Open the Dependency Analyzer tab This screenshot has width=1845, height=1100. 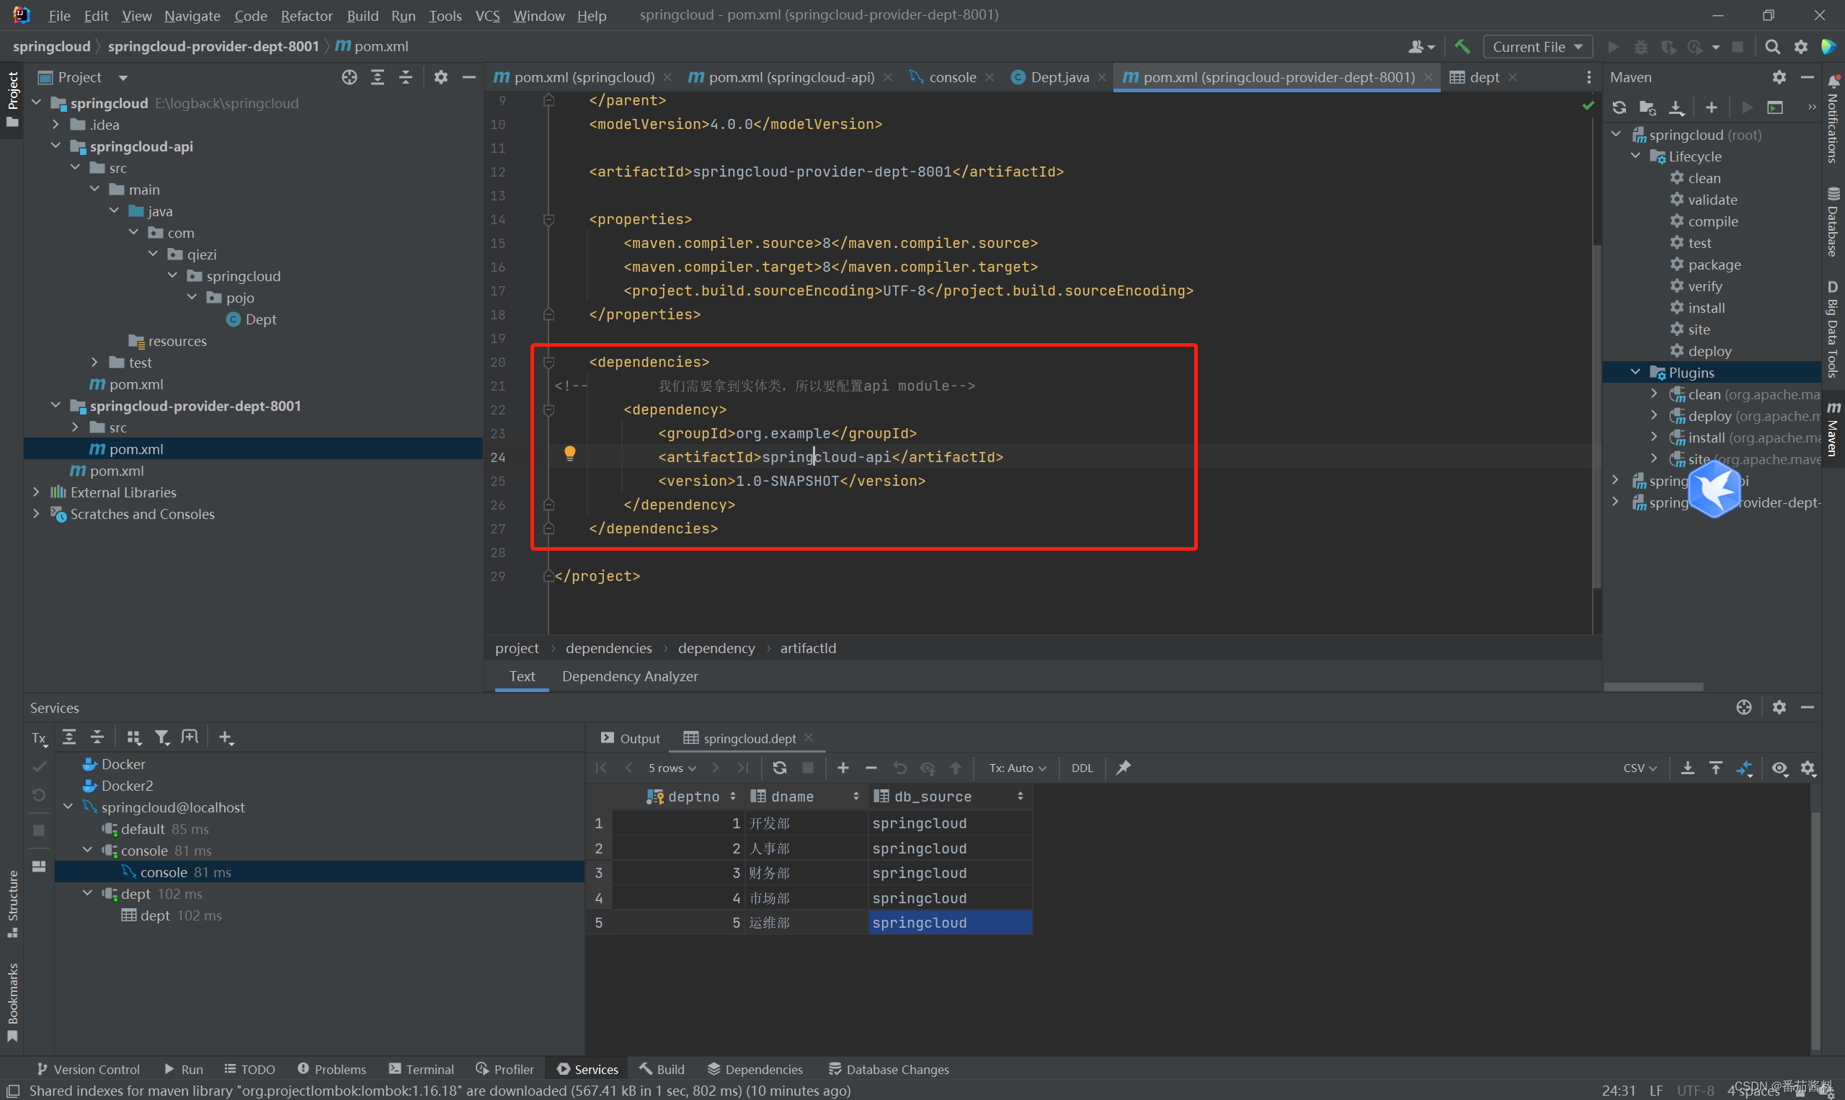[629, 676]
